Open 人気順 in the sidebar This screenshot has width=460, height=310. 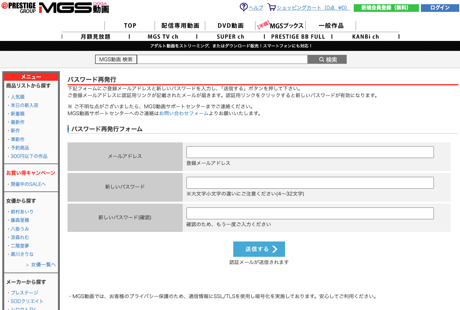18,97
